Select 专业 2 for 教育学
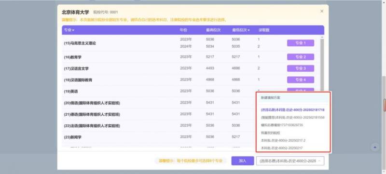Viewport: 386px width, 174px height. [301, 57]
